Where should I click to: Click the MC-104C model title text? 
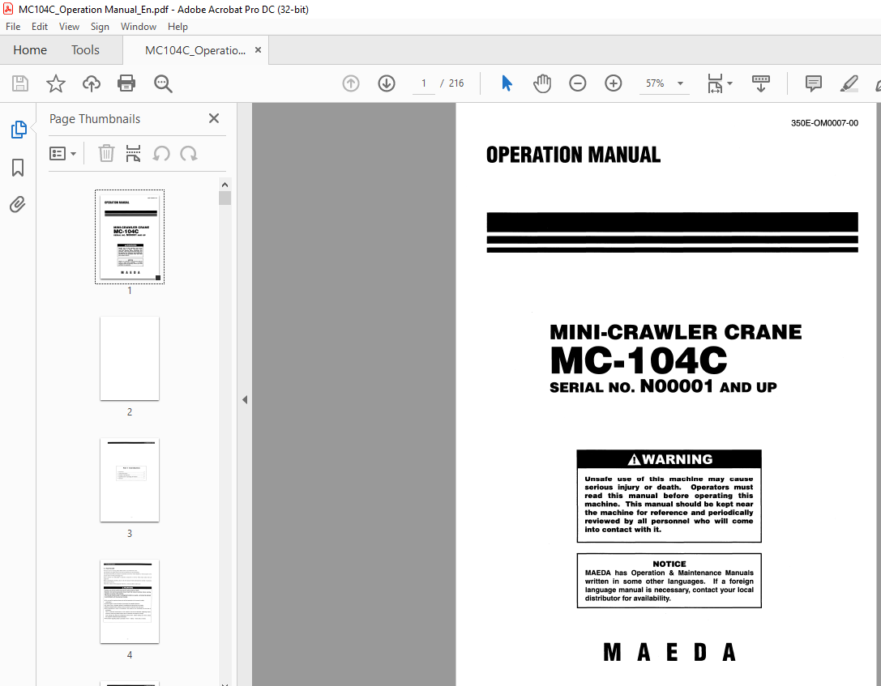tap(639, 360)
